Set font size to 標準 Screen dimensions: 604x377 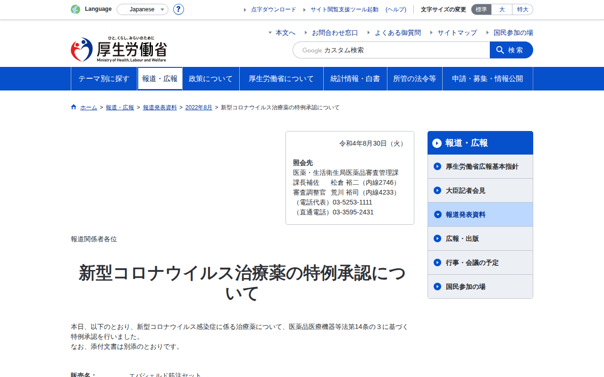(481, 9)
